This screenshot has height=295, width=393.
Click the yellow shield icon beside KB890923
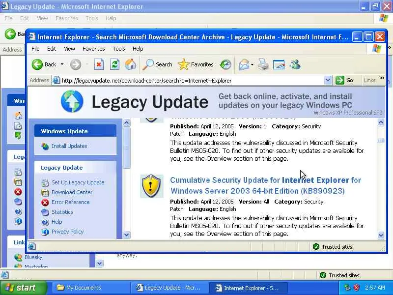click(152, 186)
